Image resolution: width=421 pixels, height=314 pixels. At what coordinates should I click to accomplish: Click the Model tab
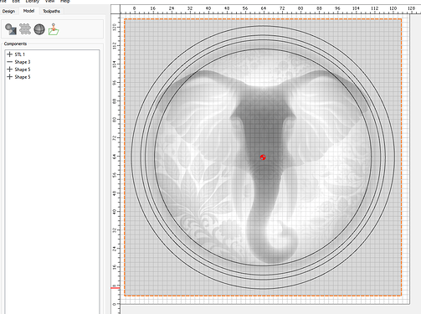click(28, 11)
